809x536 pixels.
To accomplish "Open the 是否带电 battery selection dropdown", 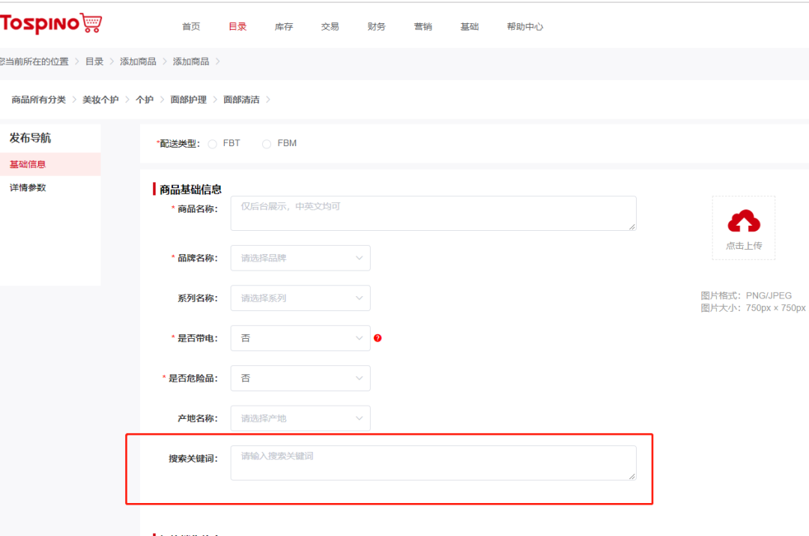I will (300, 338).
